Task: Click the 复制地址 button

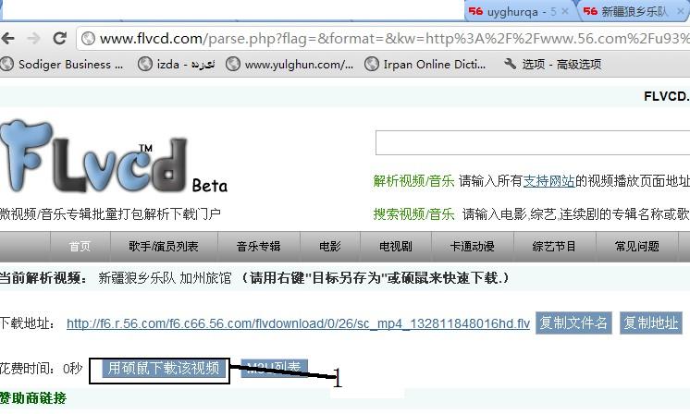Action: coord(651,323)
